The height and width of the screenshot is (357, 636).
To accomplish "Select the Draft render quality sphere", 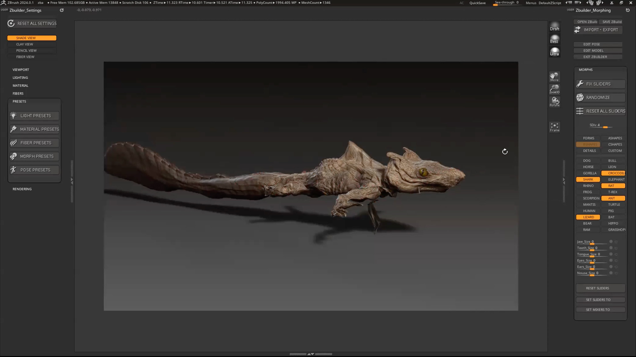I will pos(554,26).
